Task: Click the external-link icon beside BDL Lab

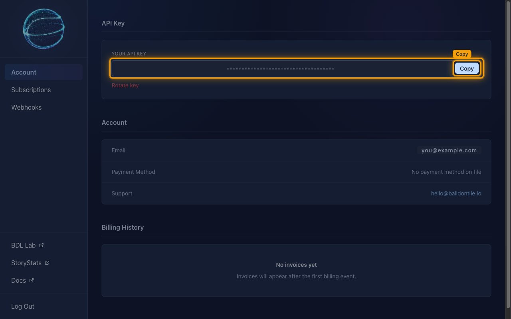Action: (x=41, y=245)
